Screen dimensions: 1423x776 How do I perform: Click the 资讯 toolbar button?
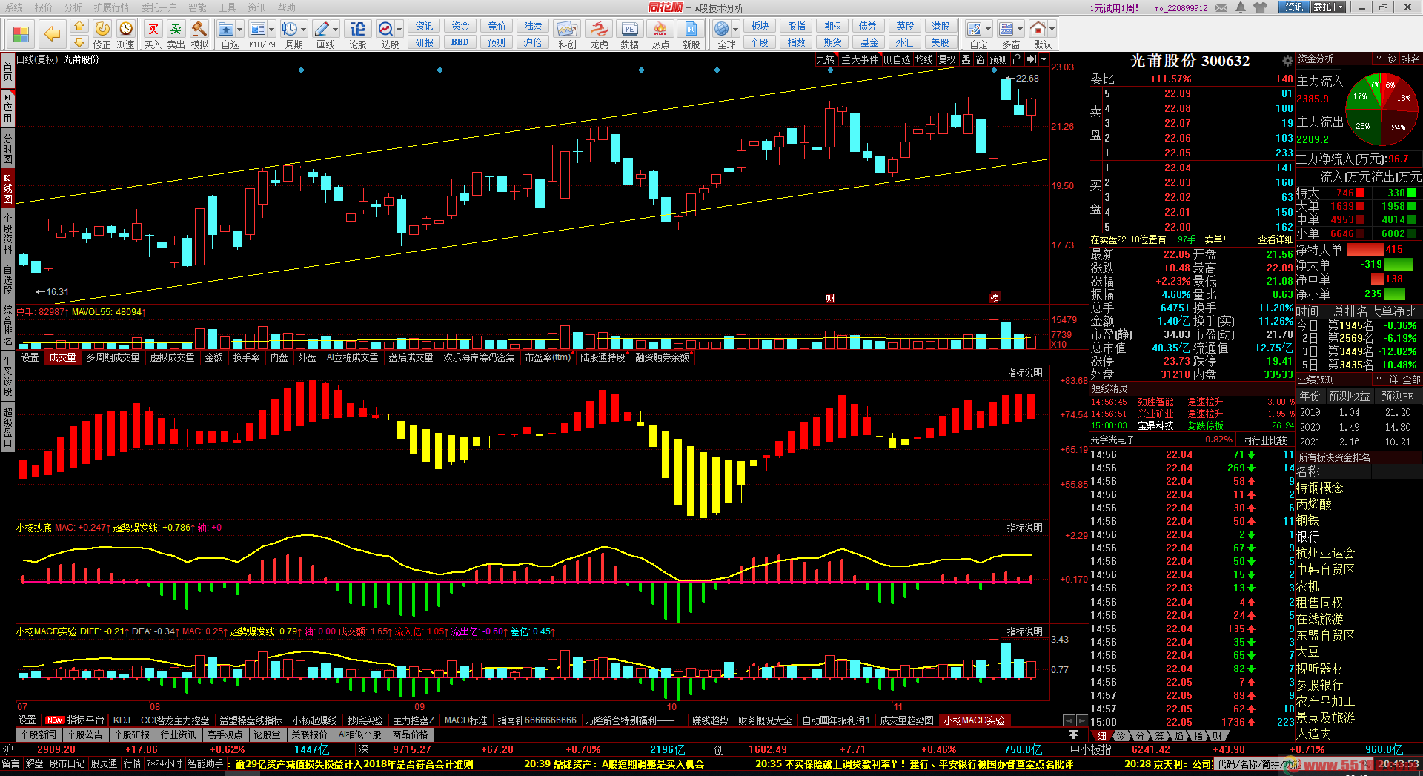point(424,26)
